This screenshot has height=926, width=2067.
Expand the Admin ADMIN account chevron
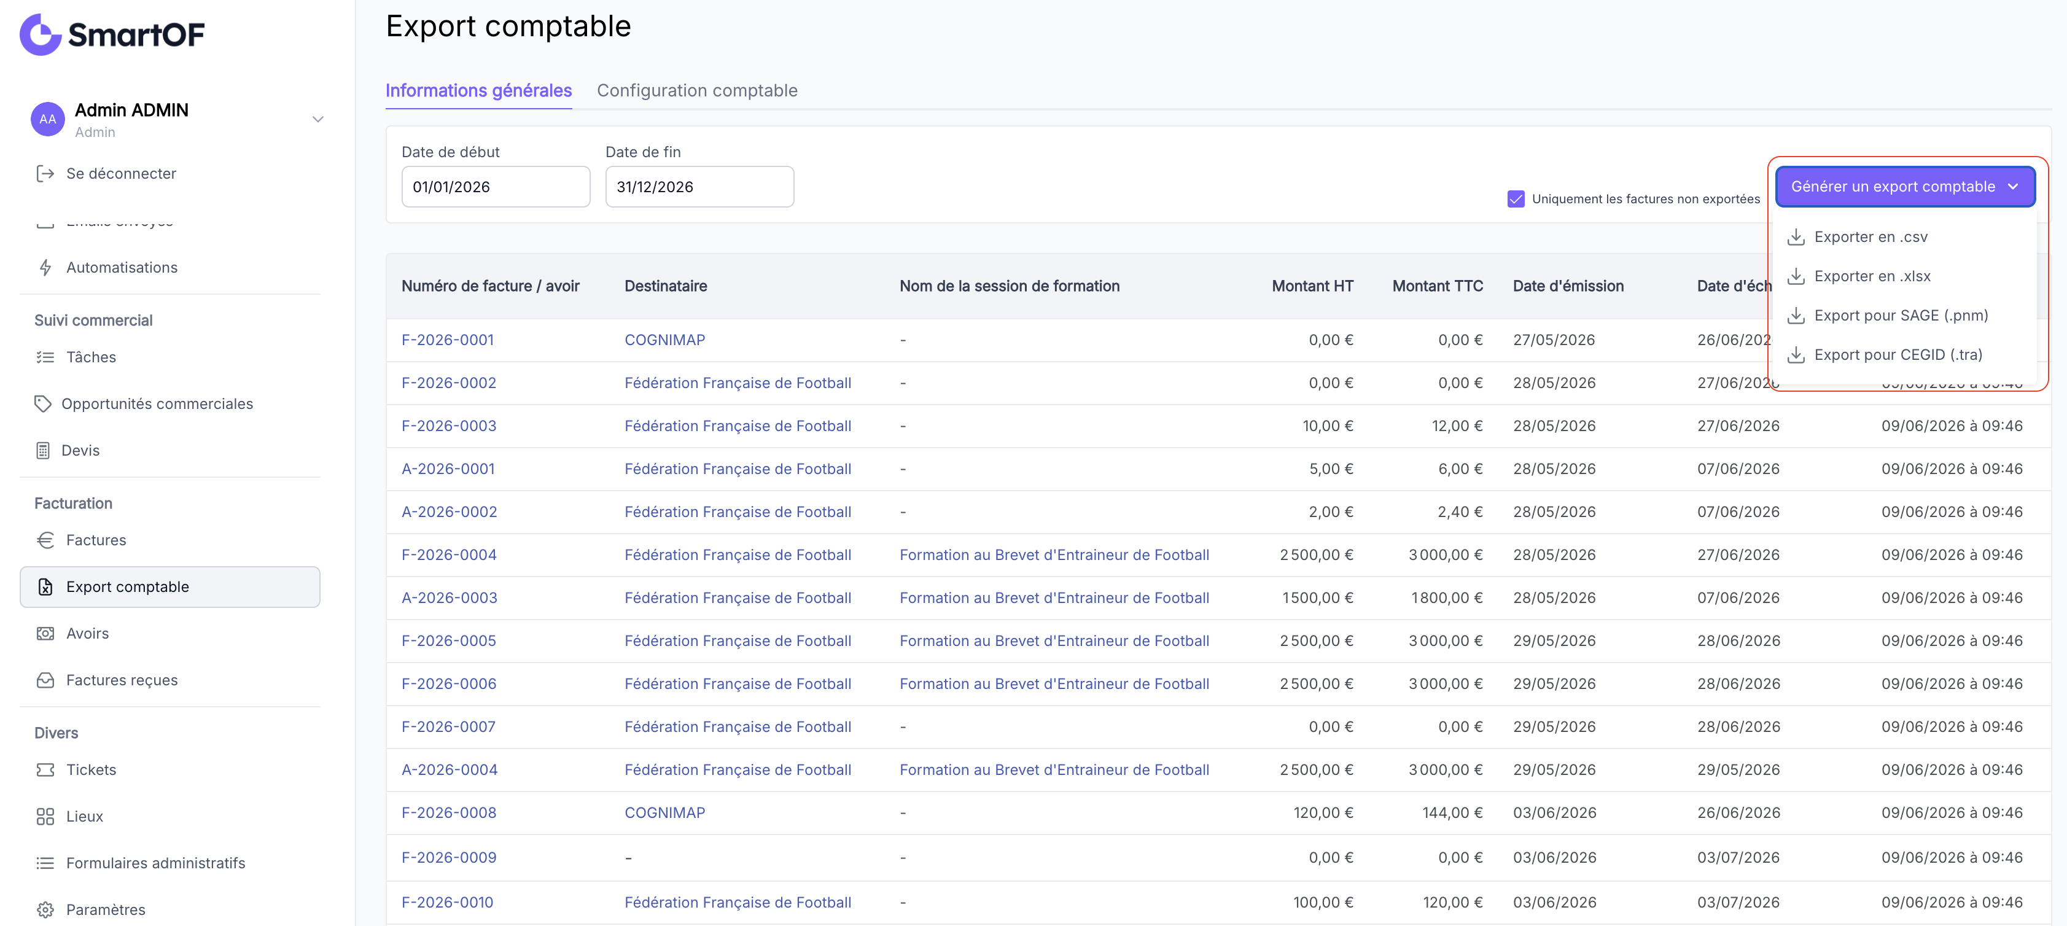(x=317, y=119)
